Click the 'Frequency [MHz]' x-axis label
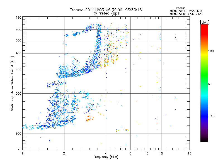The image size is (223, 167). tap(106, 157)
